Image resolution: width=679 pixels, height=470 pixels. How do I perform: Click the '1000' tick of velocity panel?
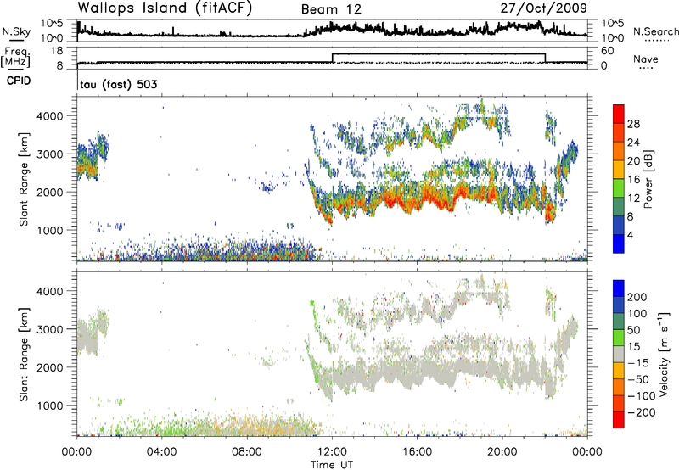click(x=50, y=405)
